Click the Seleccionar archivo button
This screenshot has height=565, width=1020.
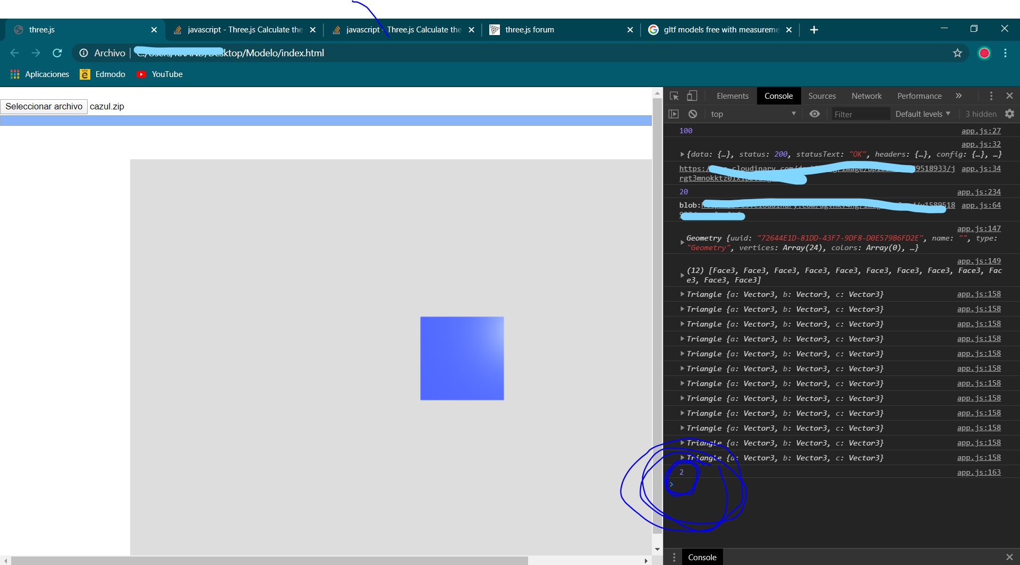pyautogui.click(x=44, y=107)
